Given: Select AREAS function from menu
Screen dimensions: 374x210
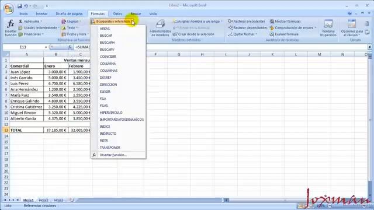Looking at the screenshot, I should [119, 29].
